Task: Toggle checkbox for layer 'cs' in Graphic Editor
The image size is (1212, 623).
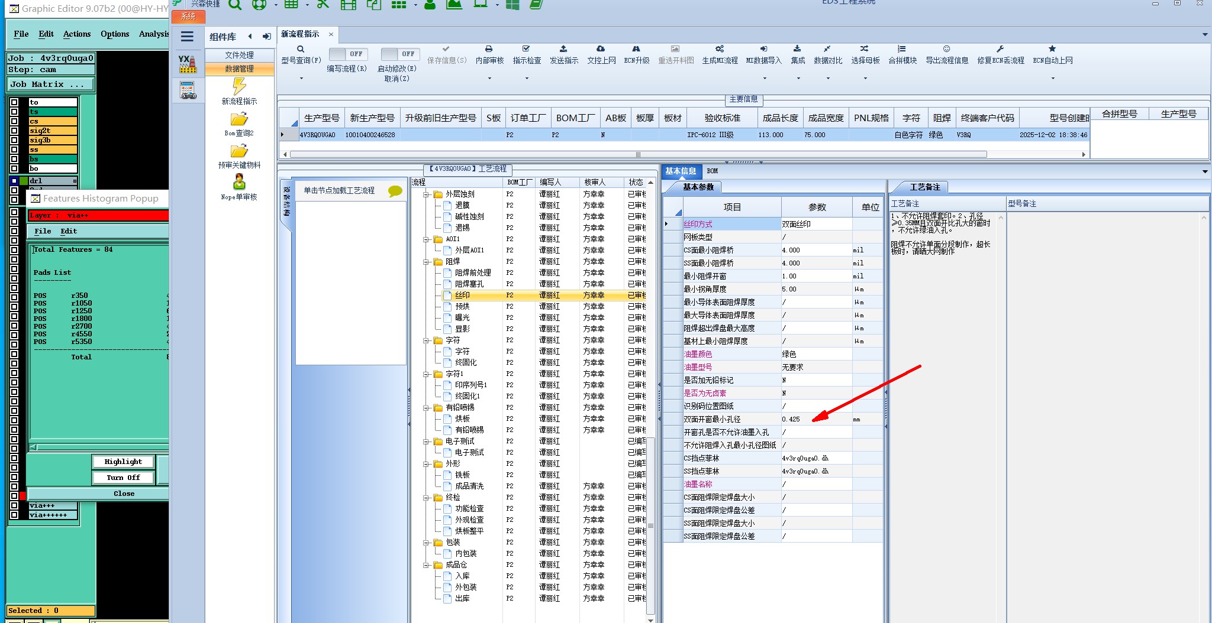Action: (14, 121)
